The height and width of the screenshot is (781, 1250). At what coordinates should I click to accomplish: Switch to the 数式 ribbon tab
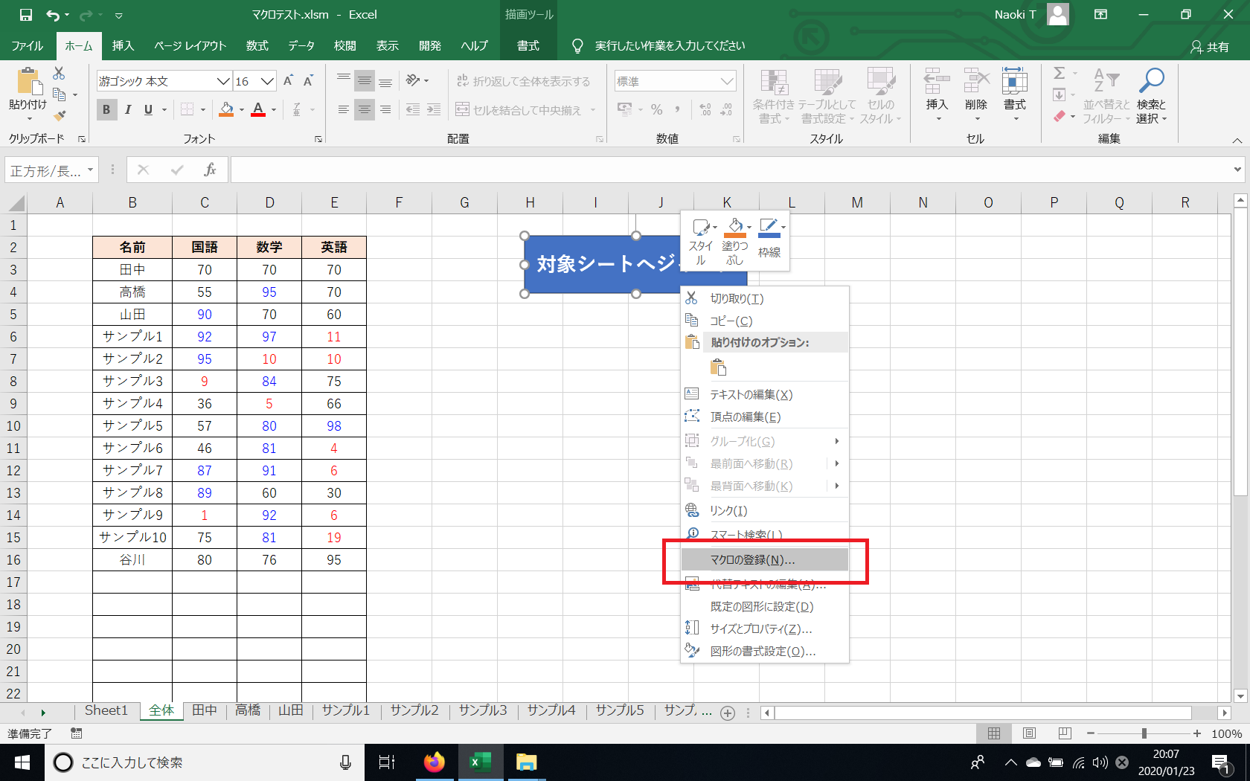257,45
